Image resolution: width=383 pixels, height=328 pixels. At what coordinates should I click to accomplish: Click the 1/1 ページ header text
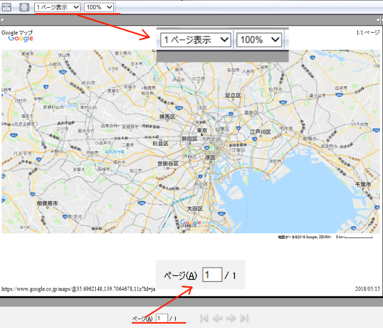pos(368,33)
